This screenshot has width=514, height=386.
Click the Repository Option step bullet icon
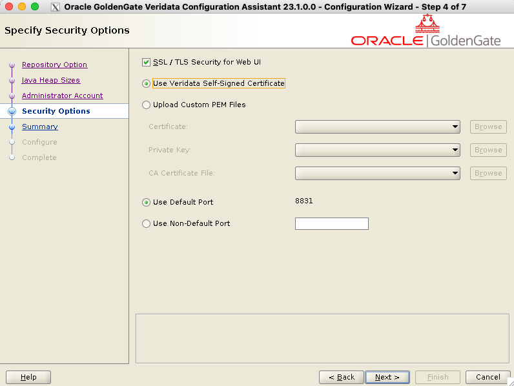[x=12, y=65]
